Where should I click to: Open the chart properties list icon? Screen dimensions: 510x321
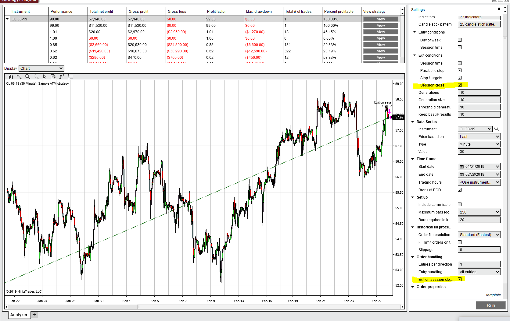click(70, 77)
